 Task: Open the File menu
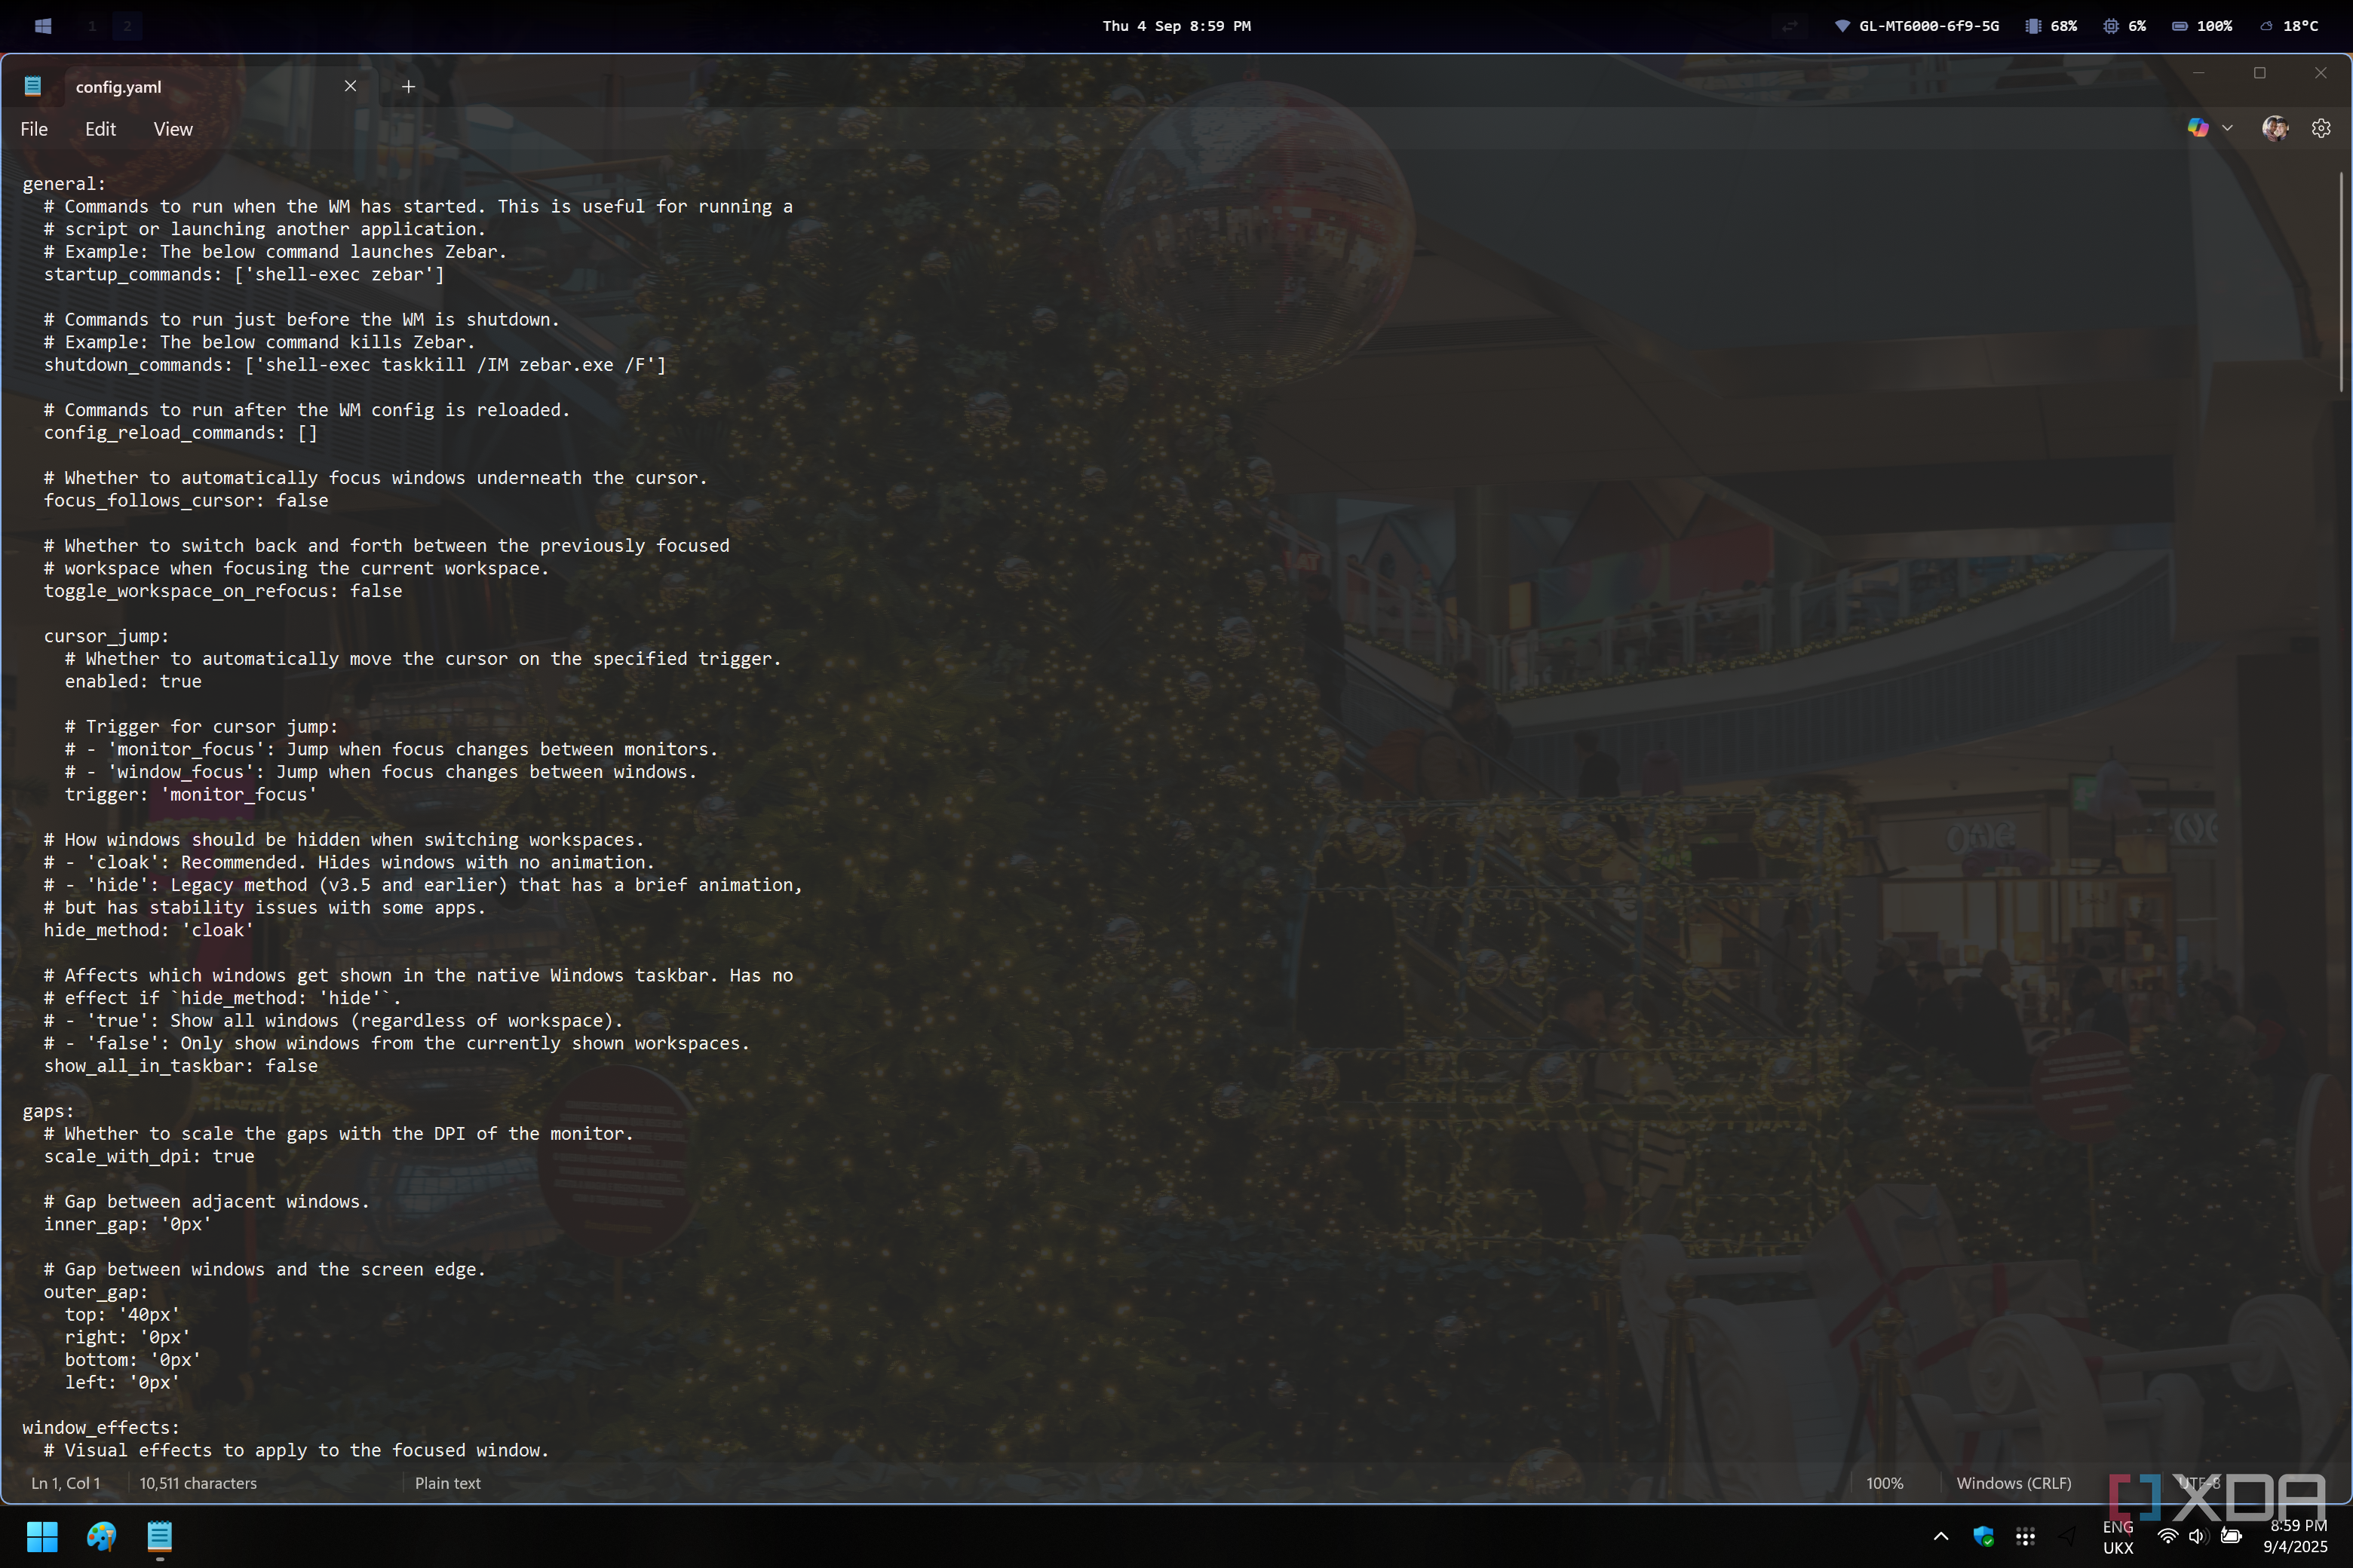coord(34,129)
